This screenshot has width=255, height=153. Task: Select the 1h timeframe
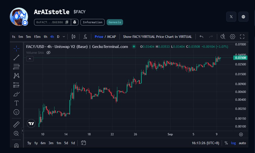pos(45,37)
